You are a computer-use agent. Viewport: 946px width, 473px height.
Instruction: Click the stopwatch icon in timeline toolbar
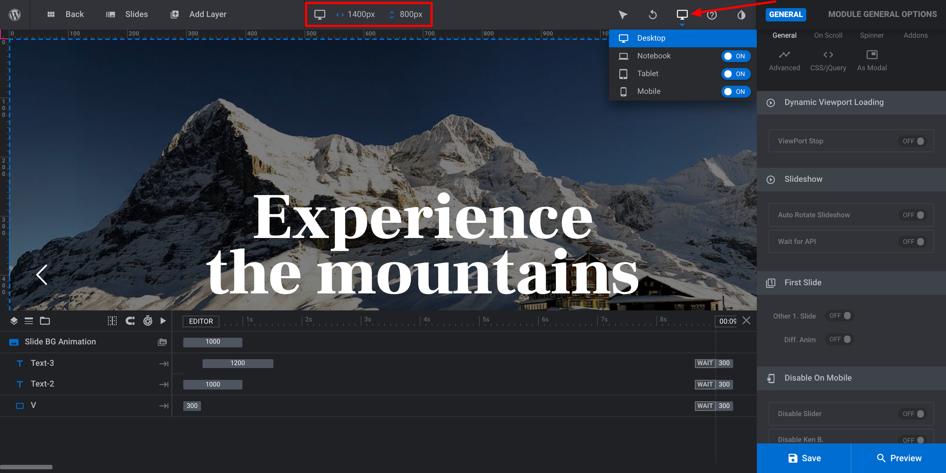148,321
